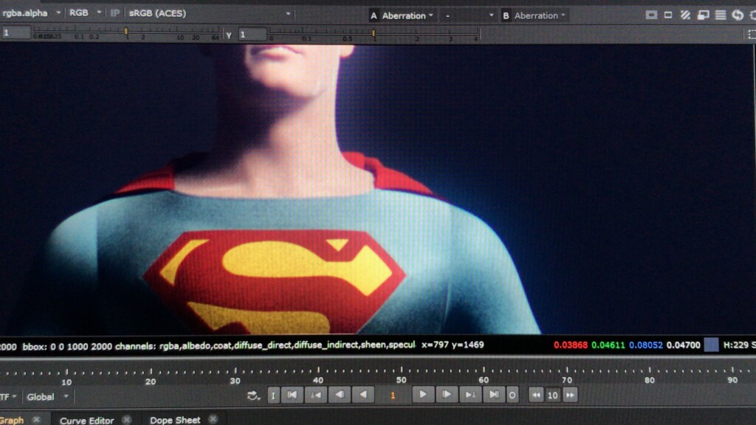
Task: Close the Graph tab
Action: [36, 420]
